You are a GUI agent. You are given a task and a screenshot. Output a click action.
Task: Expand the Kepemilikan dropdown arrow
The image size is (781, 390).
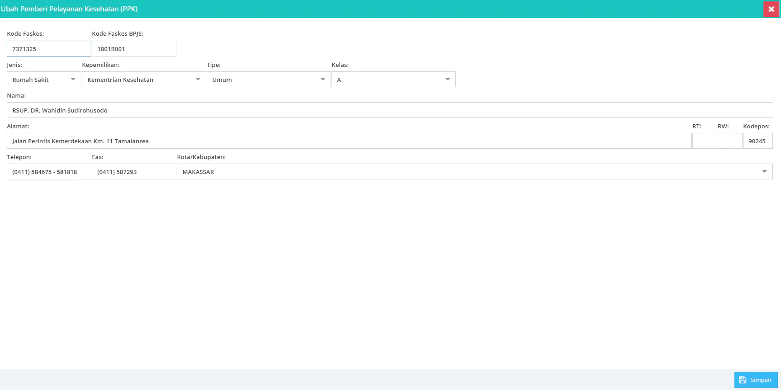coord(198,80)
